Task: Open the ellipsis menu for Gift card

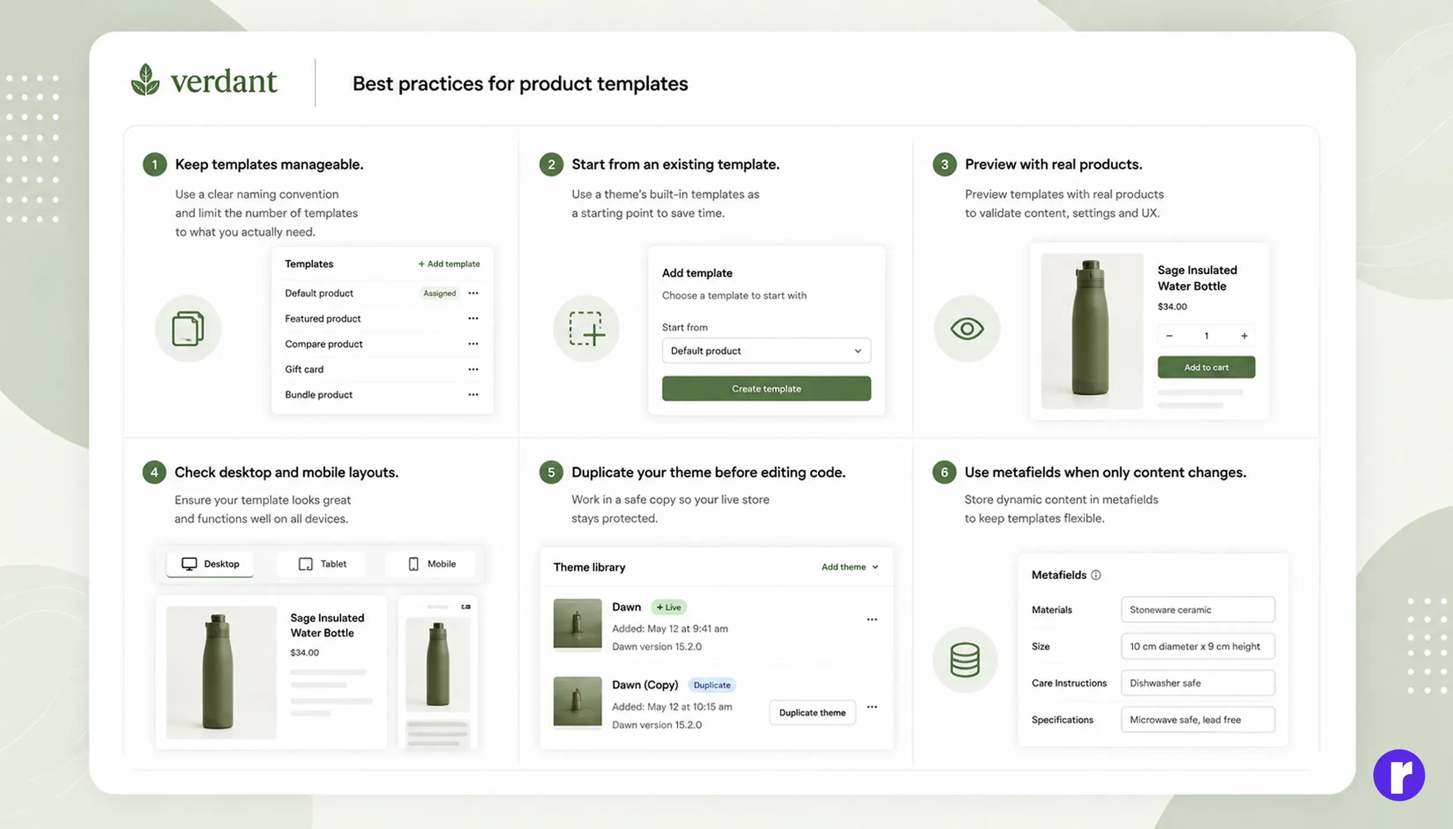Action: [473, 369]
